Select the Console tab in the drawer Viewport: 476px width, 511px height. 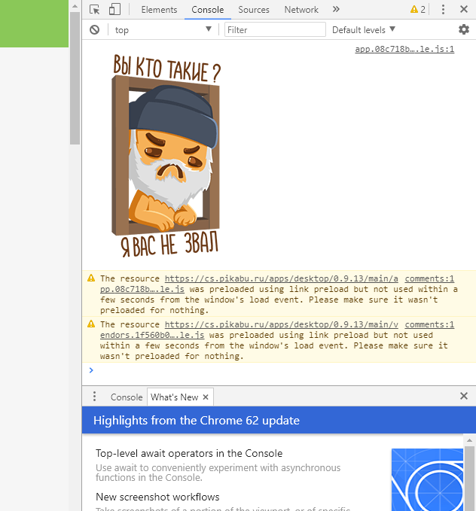tap(127, 397)
